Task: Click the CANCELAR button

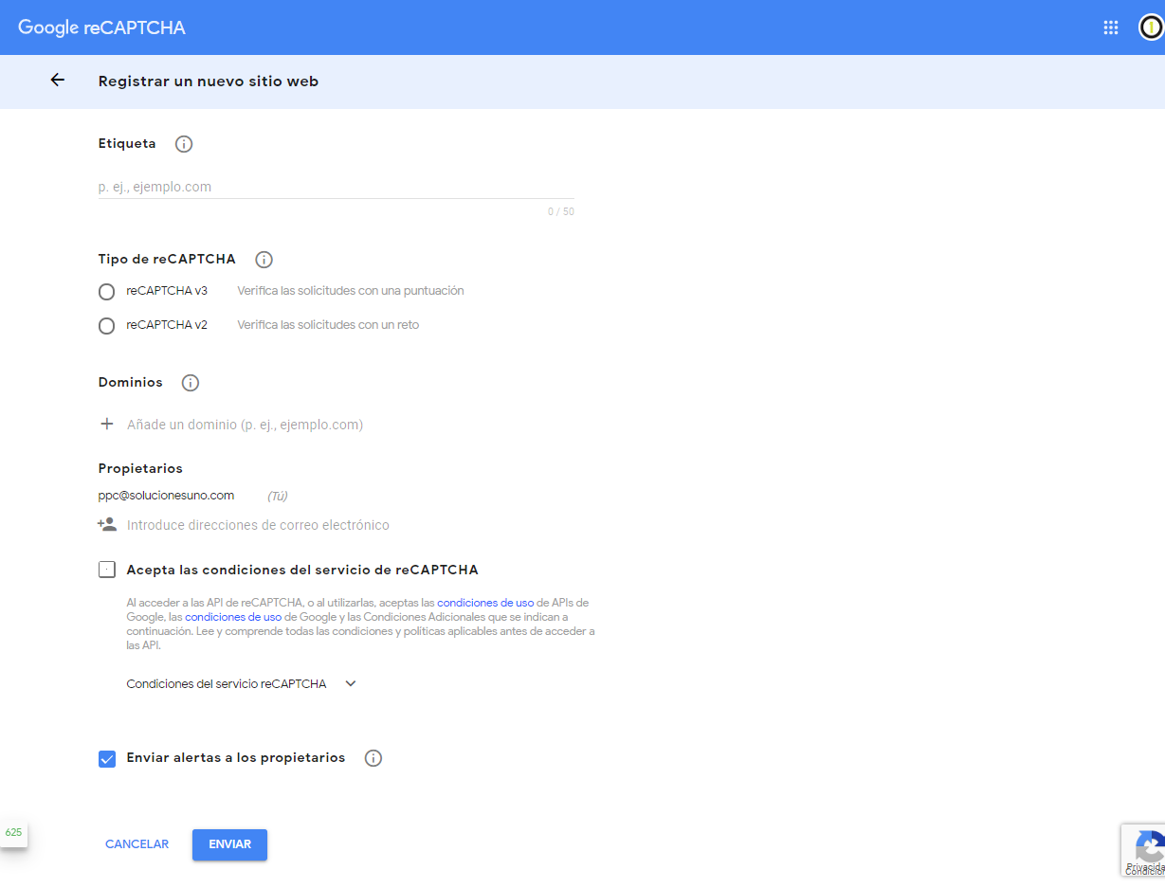Action: 137,844
